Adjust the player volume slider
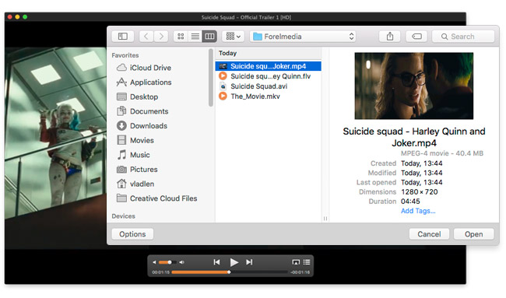 pos(167,262)
